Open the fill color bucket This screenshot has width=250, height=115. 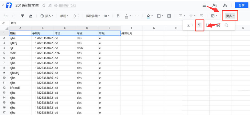pos(150,16)
